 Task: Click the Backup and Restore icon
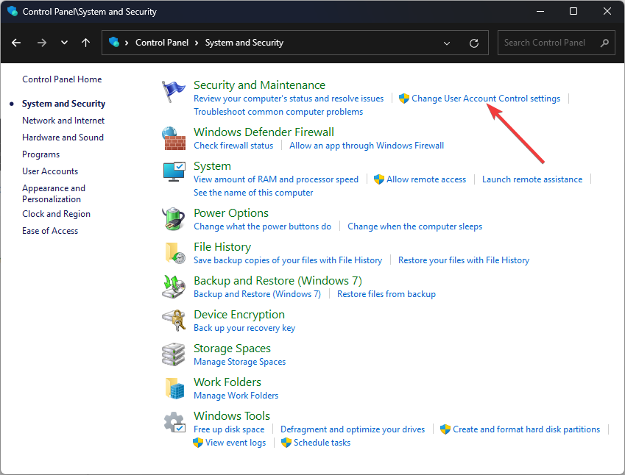coord(173,287)
